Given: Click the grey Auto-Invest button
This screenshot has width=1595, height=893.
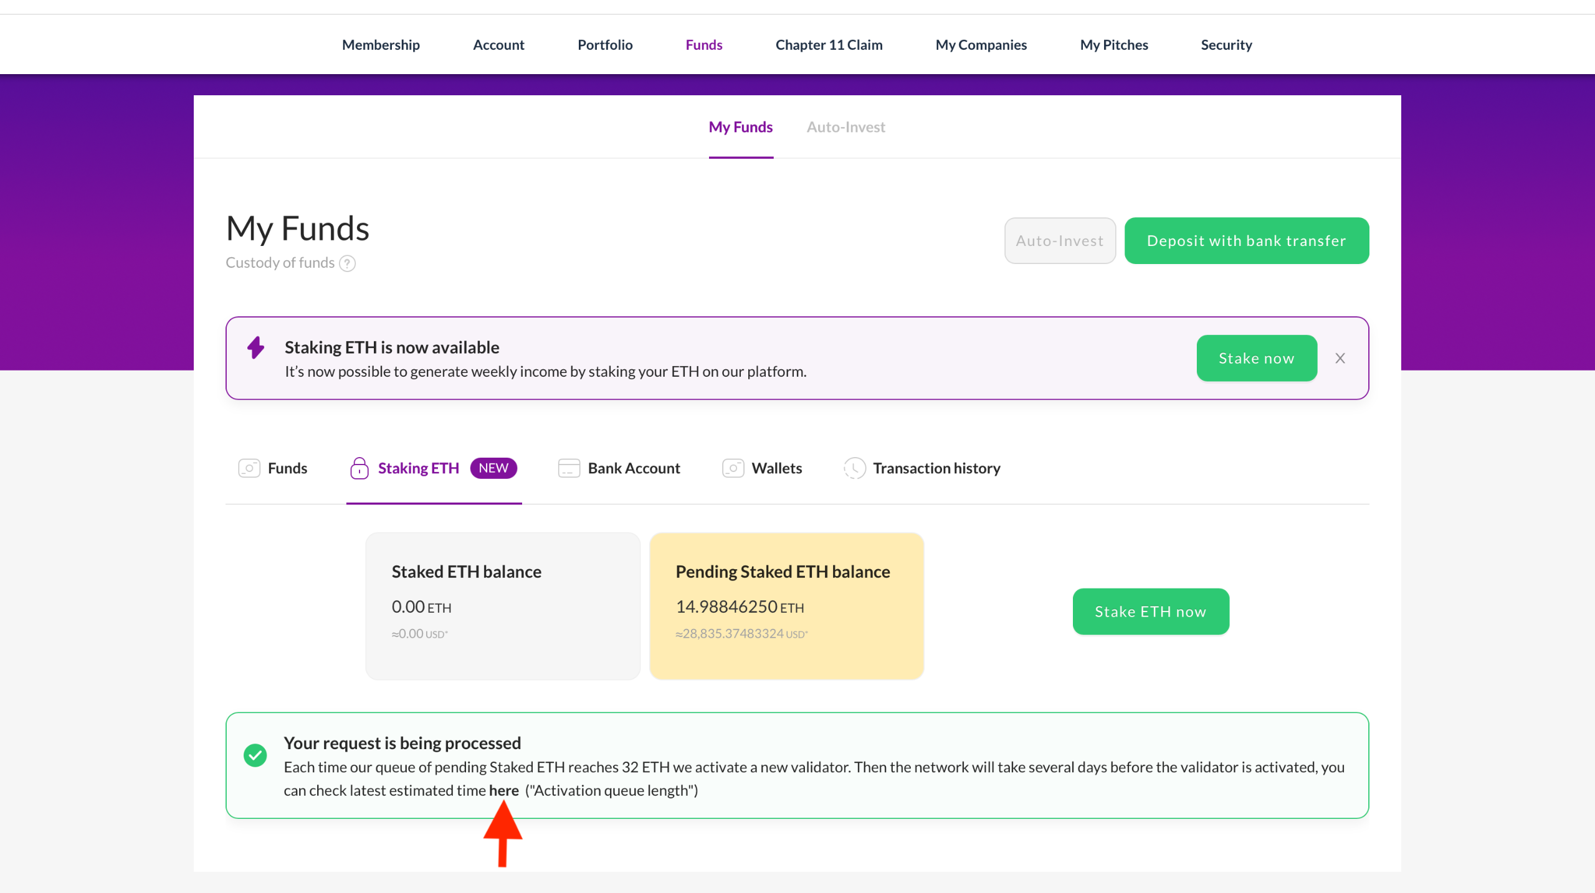Looking at the screenshot, I should point(1059,241).
